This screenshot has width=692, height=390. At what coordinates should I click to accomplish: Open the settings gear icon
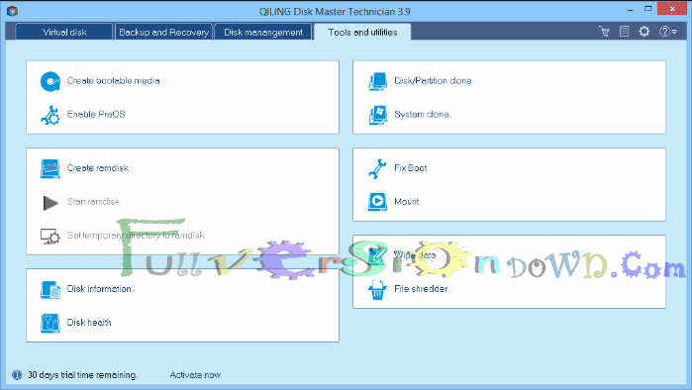(x=644, y=32)
